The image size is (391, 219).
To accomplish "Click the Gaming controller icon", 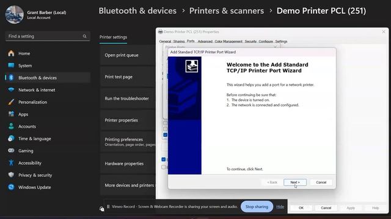I will [x=11, y=150].
